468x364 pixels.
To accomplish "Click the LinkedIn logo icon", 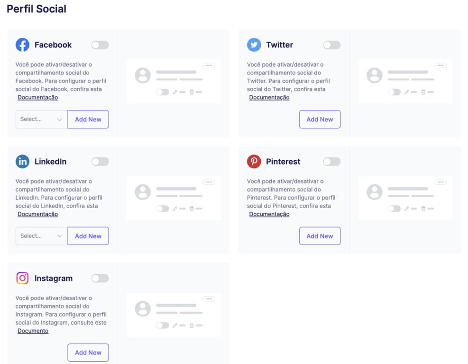I will pos(22,161).
